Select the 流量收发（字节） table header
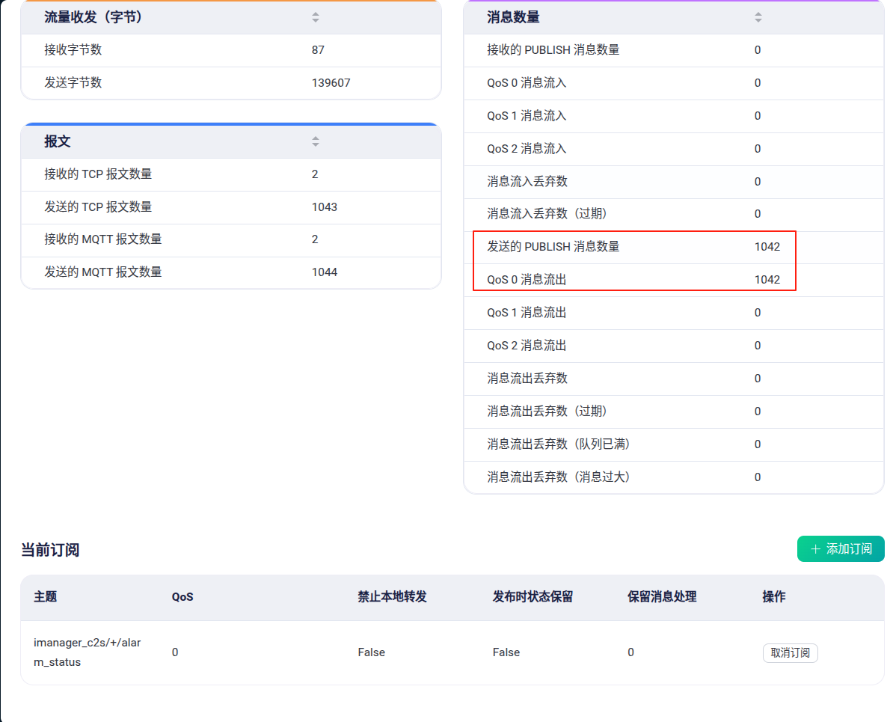The image size is (893, 722). pyautogui.click(x=93, y=17)
